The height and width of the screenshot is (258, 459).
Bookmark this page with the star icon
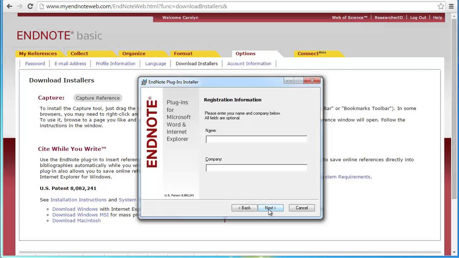pos(441,6)
